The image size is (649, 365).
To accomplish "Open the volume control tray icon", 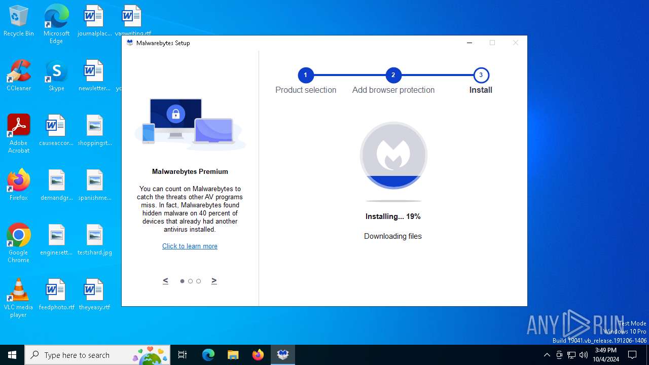I will point(584,355).
